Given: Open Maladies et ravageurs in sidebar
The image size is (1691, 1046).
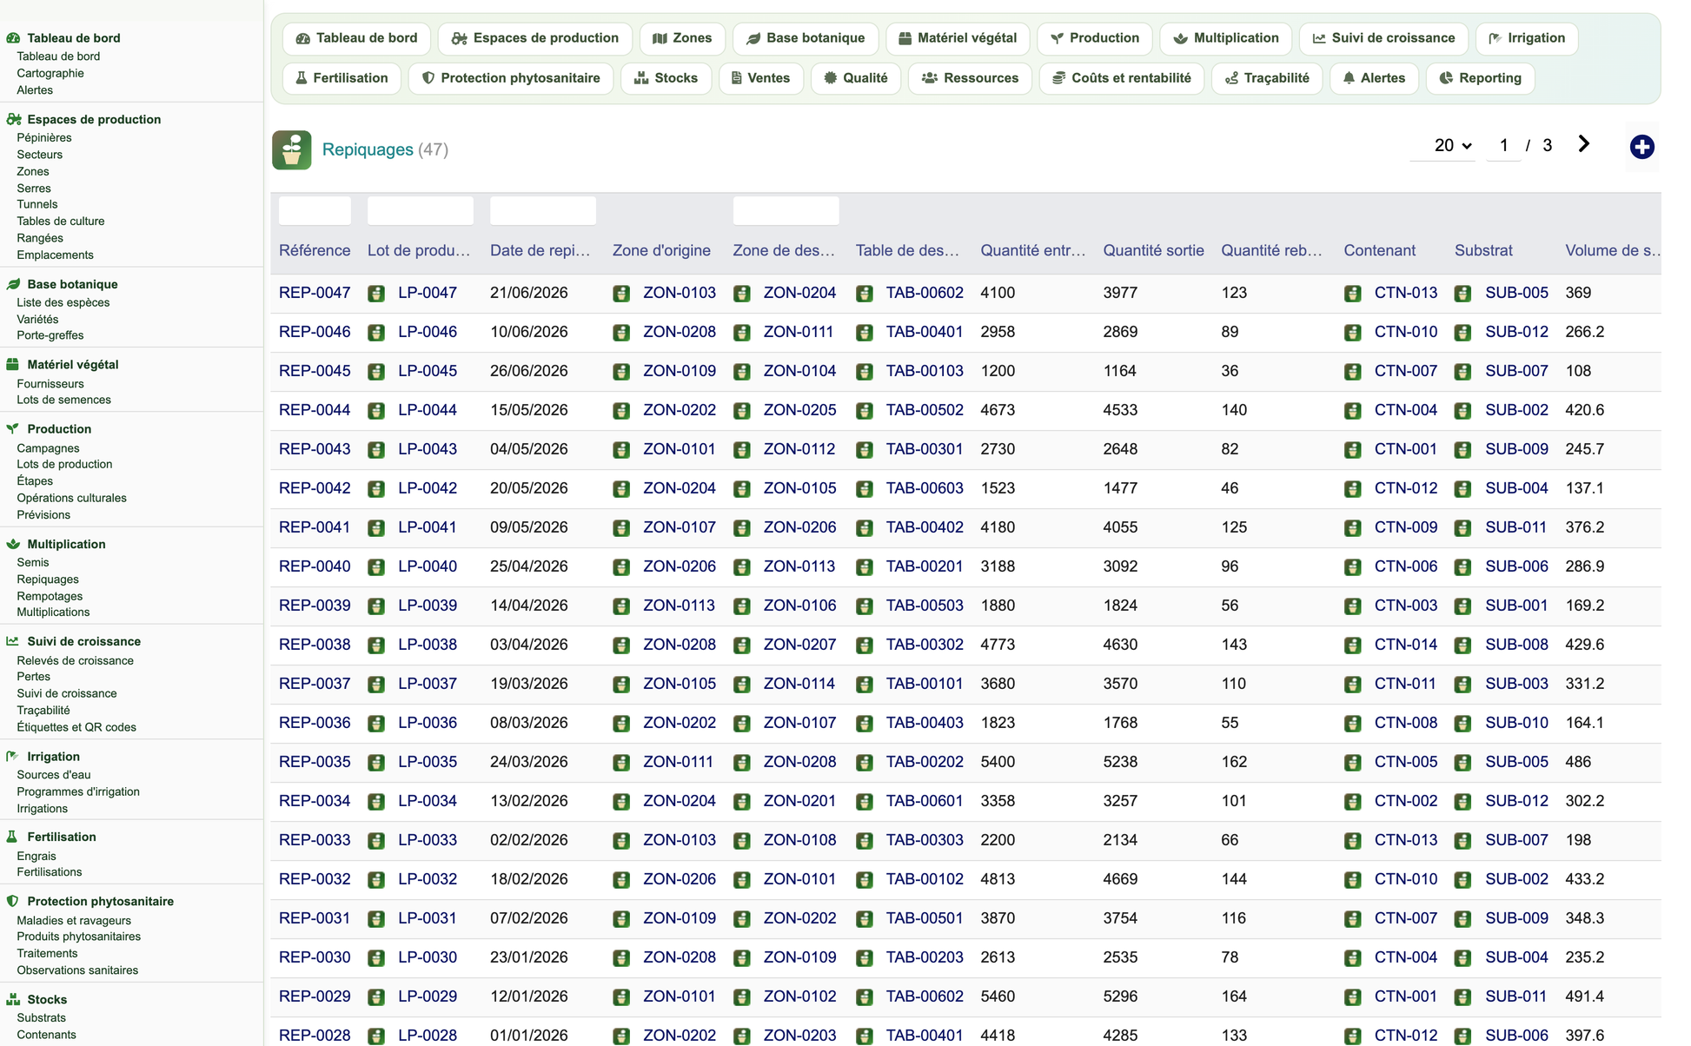Looking at the screenshot, I should 74,921.
